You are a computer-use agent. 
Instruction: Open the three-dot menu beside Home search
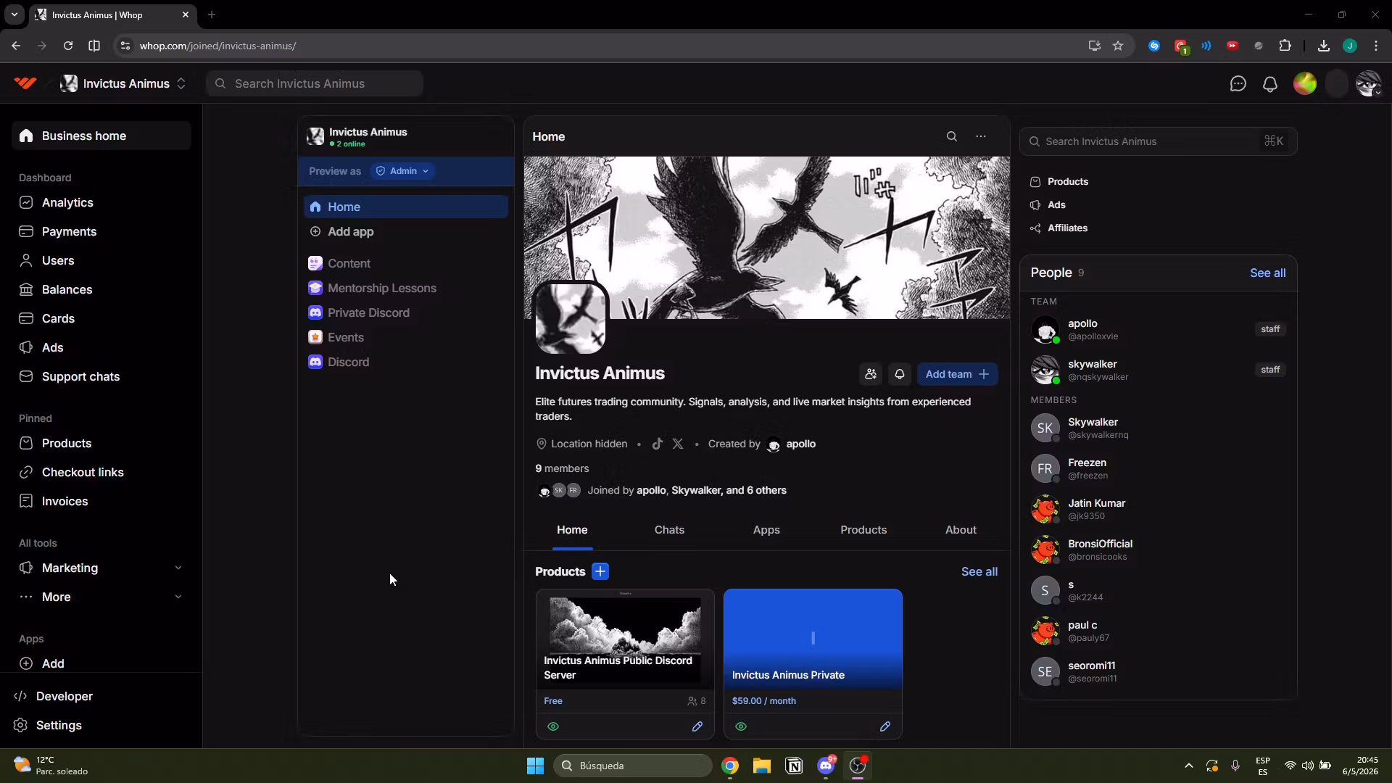point(981,136)
